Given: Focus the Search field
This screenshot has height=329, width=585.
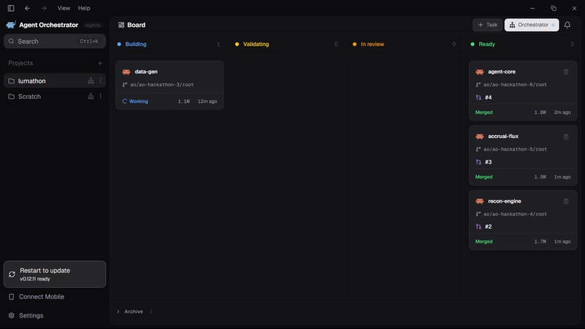Looking at the screenshot, I should coord(54,41).
